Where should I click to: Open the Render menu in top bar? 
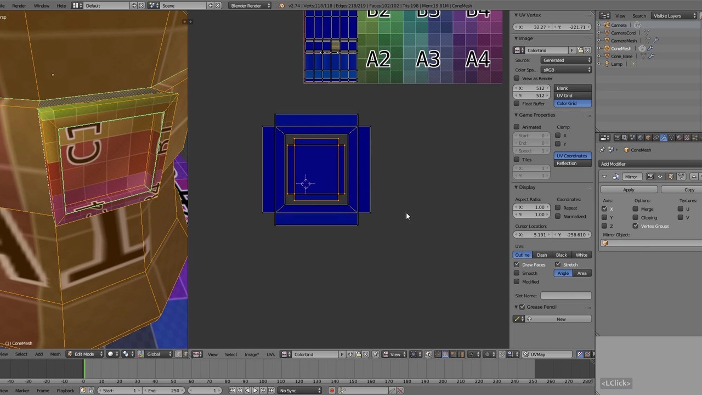pos(19,5)
